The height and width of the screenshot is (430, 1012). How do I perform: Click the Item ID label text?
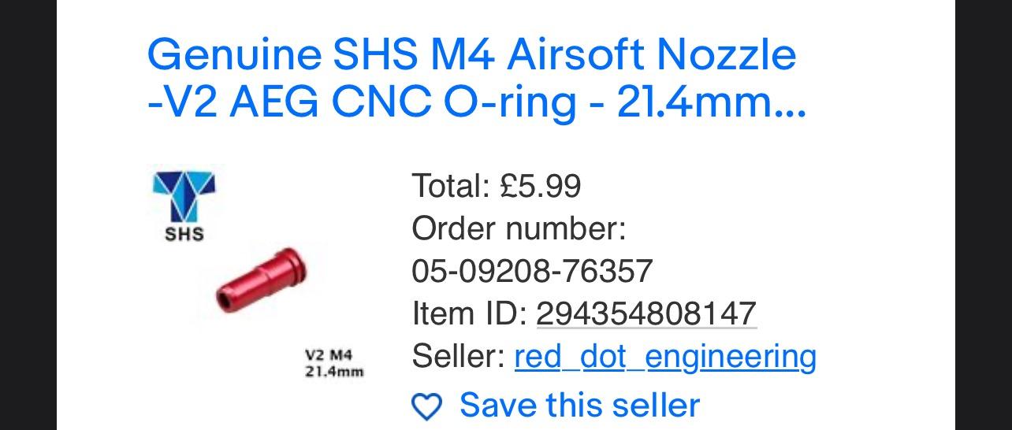click(469, 314)
